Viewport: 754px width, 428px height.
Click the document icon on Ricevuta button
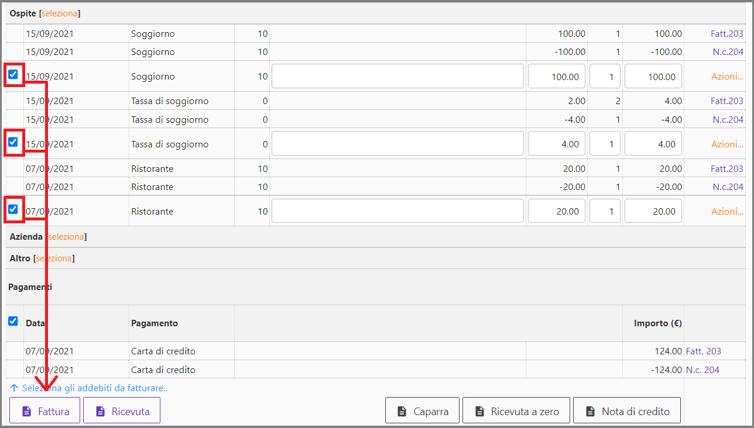(x=100, y=411)
